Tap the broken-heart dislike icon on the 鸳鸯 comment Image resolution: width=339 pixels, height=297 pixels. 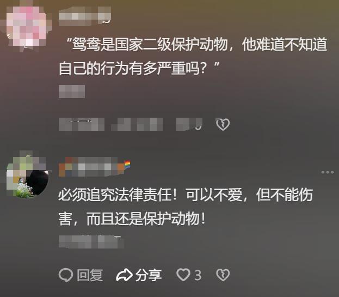[x=223, y=124]
